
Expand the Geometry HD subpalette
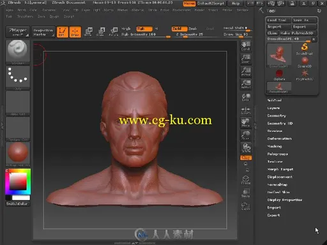tap(280, 123)
